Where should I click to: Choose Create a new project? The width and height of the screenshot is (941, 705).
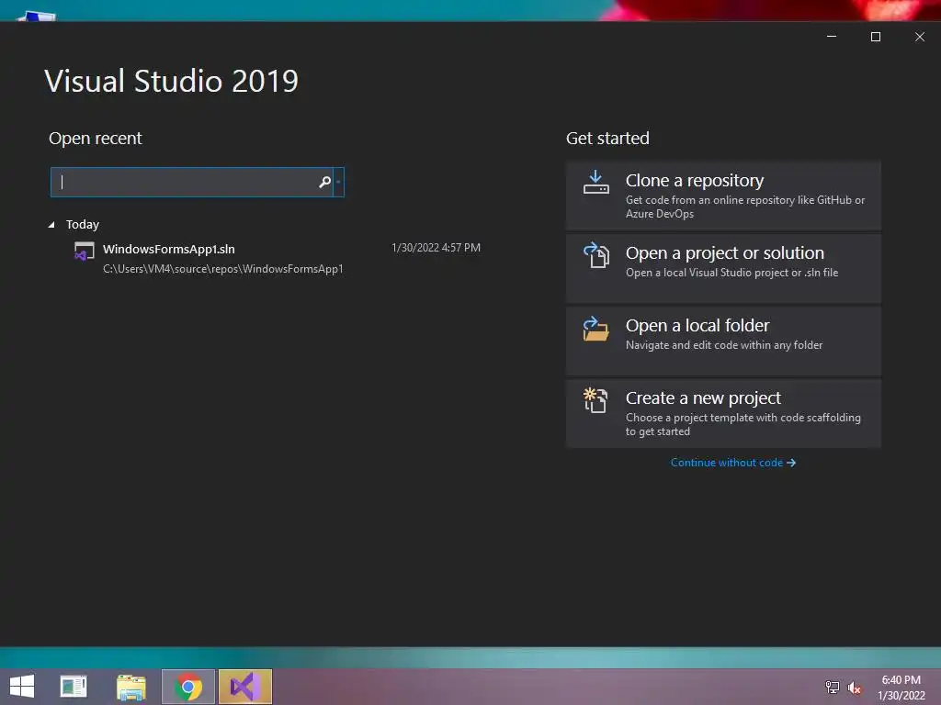[x=723, y=412]
